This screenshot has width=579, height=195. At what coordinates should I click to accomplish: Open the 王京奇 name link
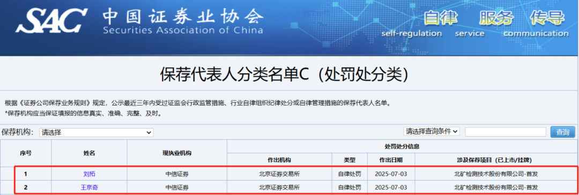click(x=90, y=187)
